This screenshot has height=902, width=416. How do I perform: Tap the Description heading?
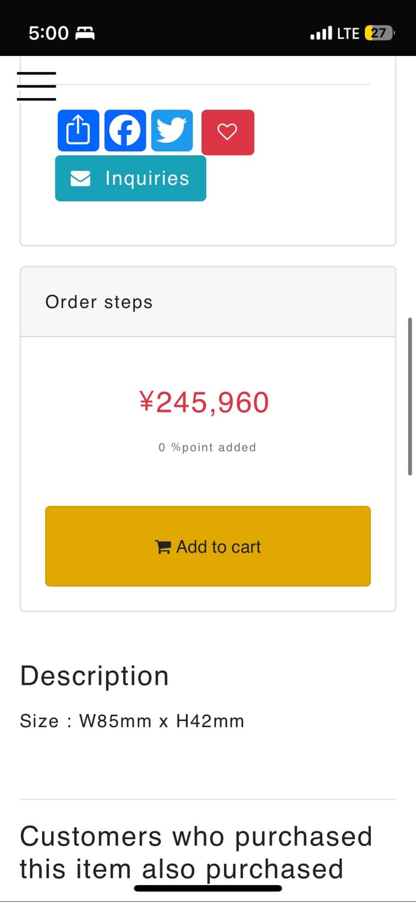[94, 676]
